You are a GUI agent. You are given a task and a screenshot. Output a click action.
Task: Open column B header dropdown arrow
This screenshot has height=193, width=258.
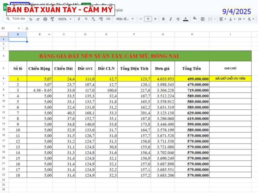click(x=49, y=34)
